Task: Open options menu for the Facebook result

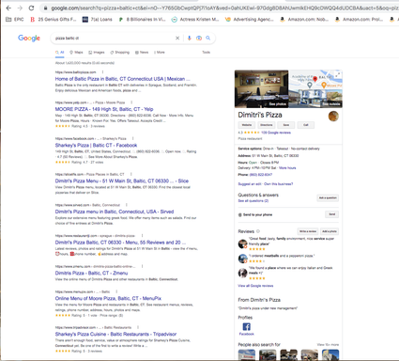Action: pyautogui.click(x=133, y=138)
